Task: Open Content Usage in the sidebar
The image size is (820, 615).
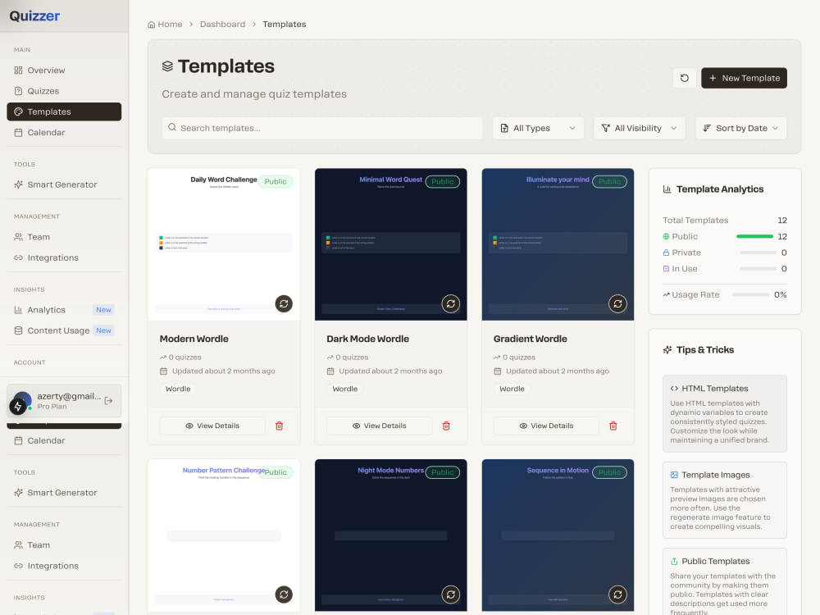Action: click(x=64, y=330)
